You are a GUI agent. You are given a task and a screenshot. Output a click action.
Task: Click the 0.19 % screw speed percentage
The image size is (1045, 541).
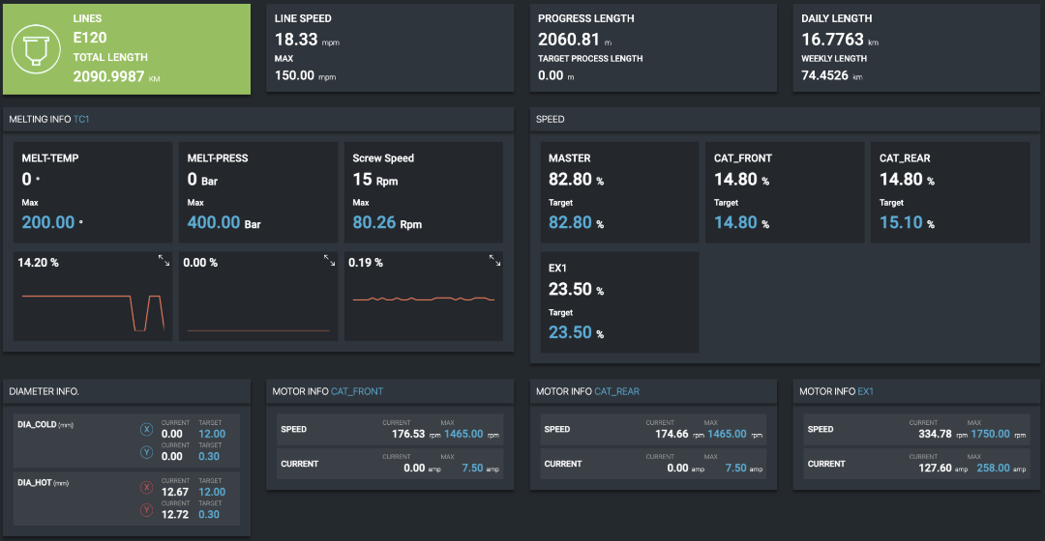click(366, 263)
